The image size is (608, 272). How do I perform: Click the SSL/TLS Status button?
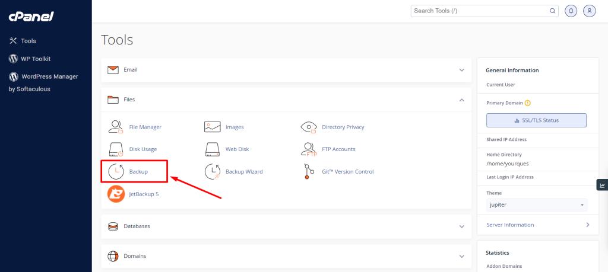[536, 120]
